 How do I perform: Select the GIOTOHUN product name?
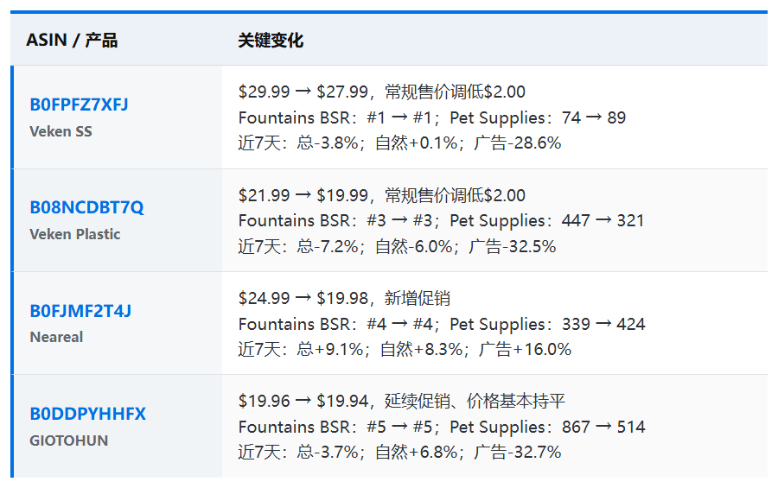coord(69,440)
